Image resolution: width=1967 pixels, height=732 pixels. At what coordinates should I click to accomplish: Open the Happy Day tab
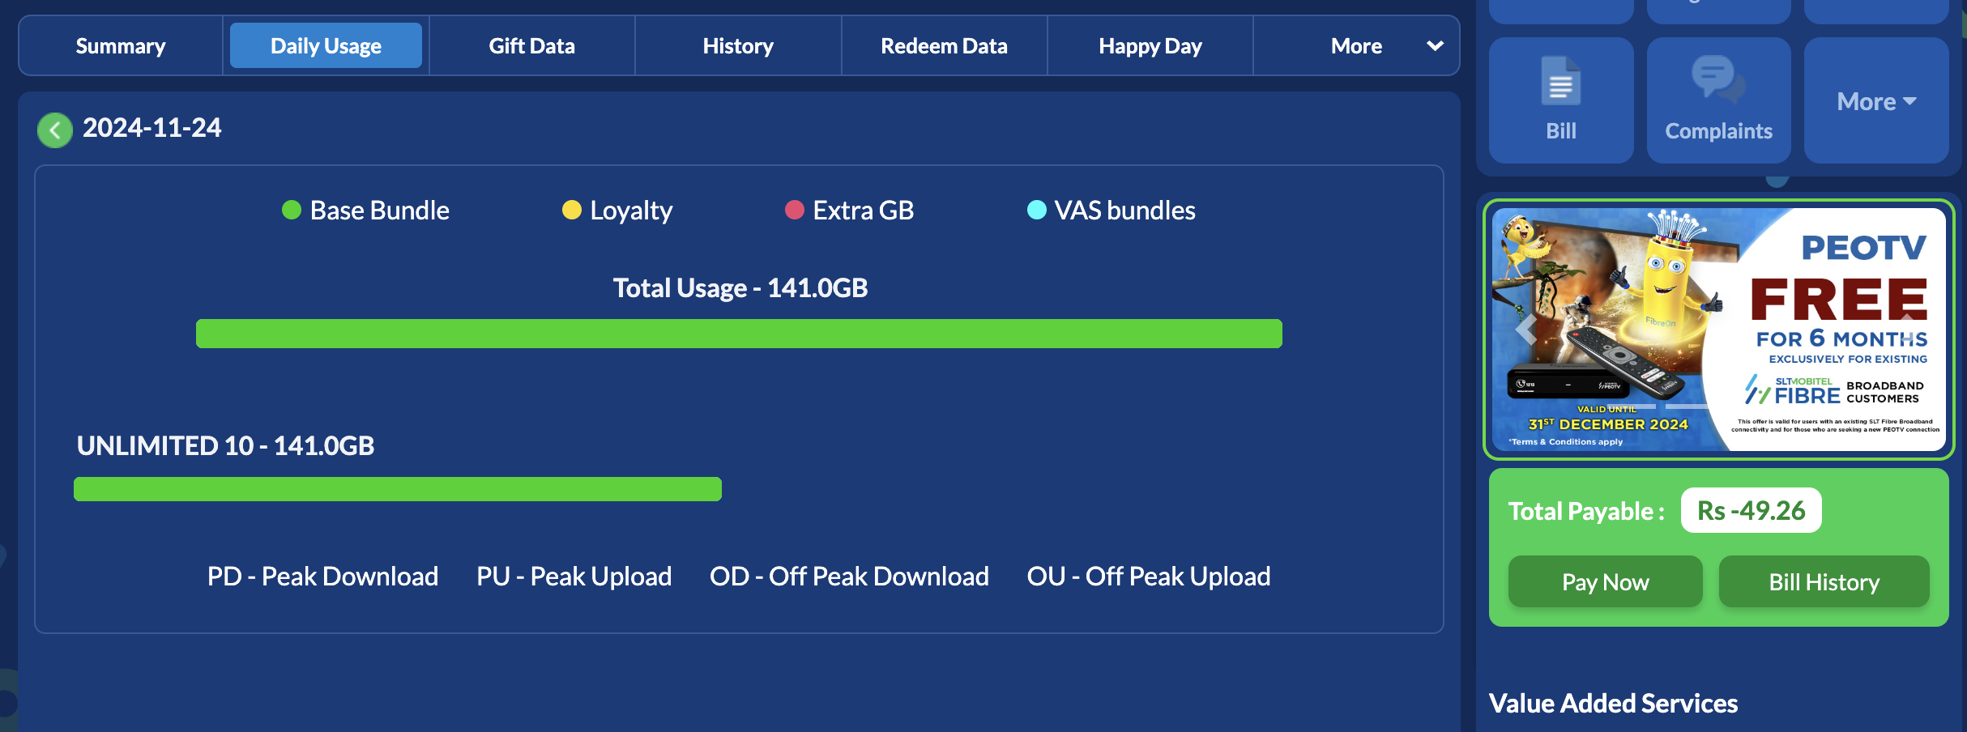pyautogui.click(x=1150, y=46)
